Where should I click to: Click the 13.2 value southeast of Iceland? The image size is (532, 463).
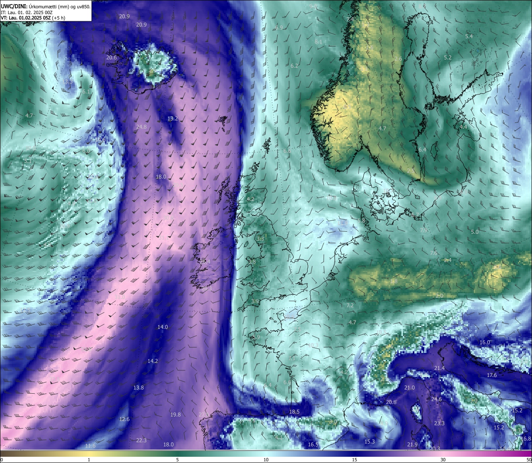click(x=172, y=119)
